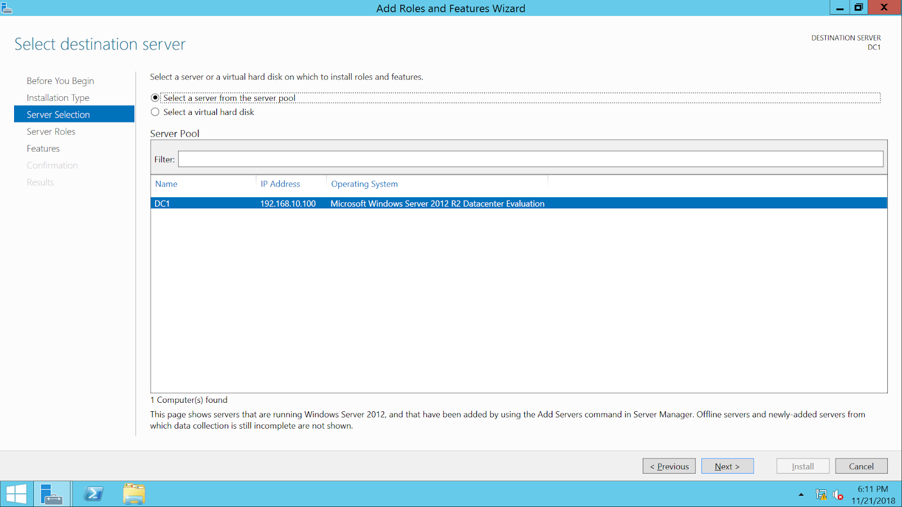Click the muted speaker tray icon
This screenshot has width=902, height=507.
point(838,495)
